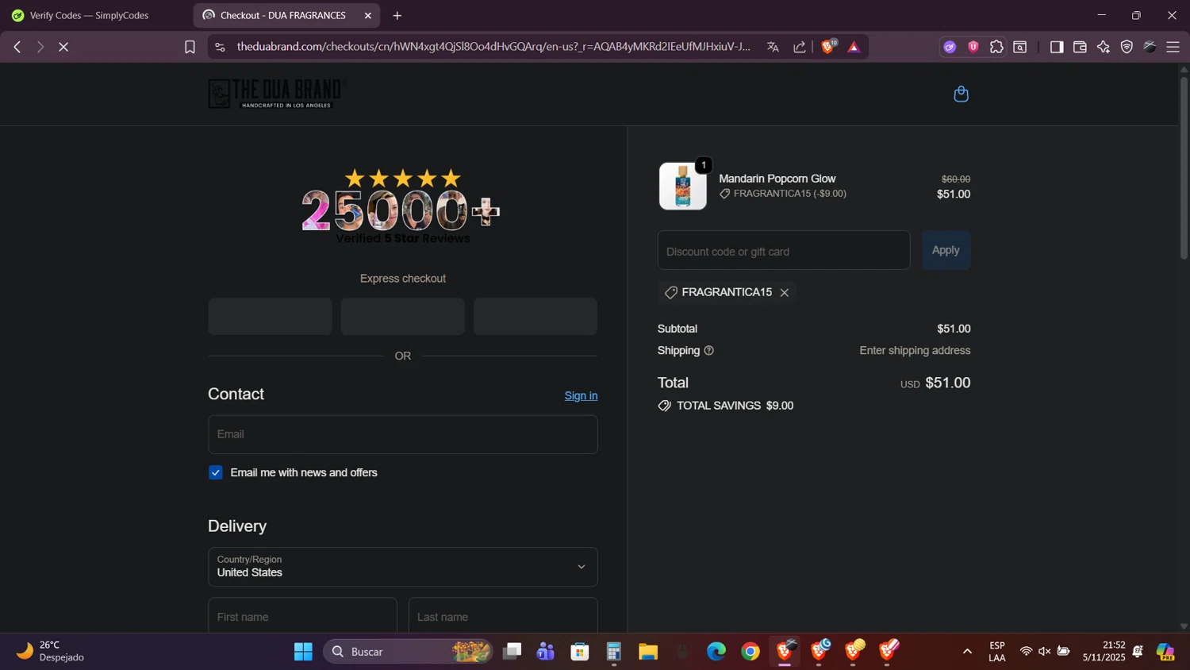The width and height of the screenshot is (1190, 670).
Task: Click the Shipping help question icon
Action: click(709, 351)
